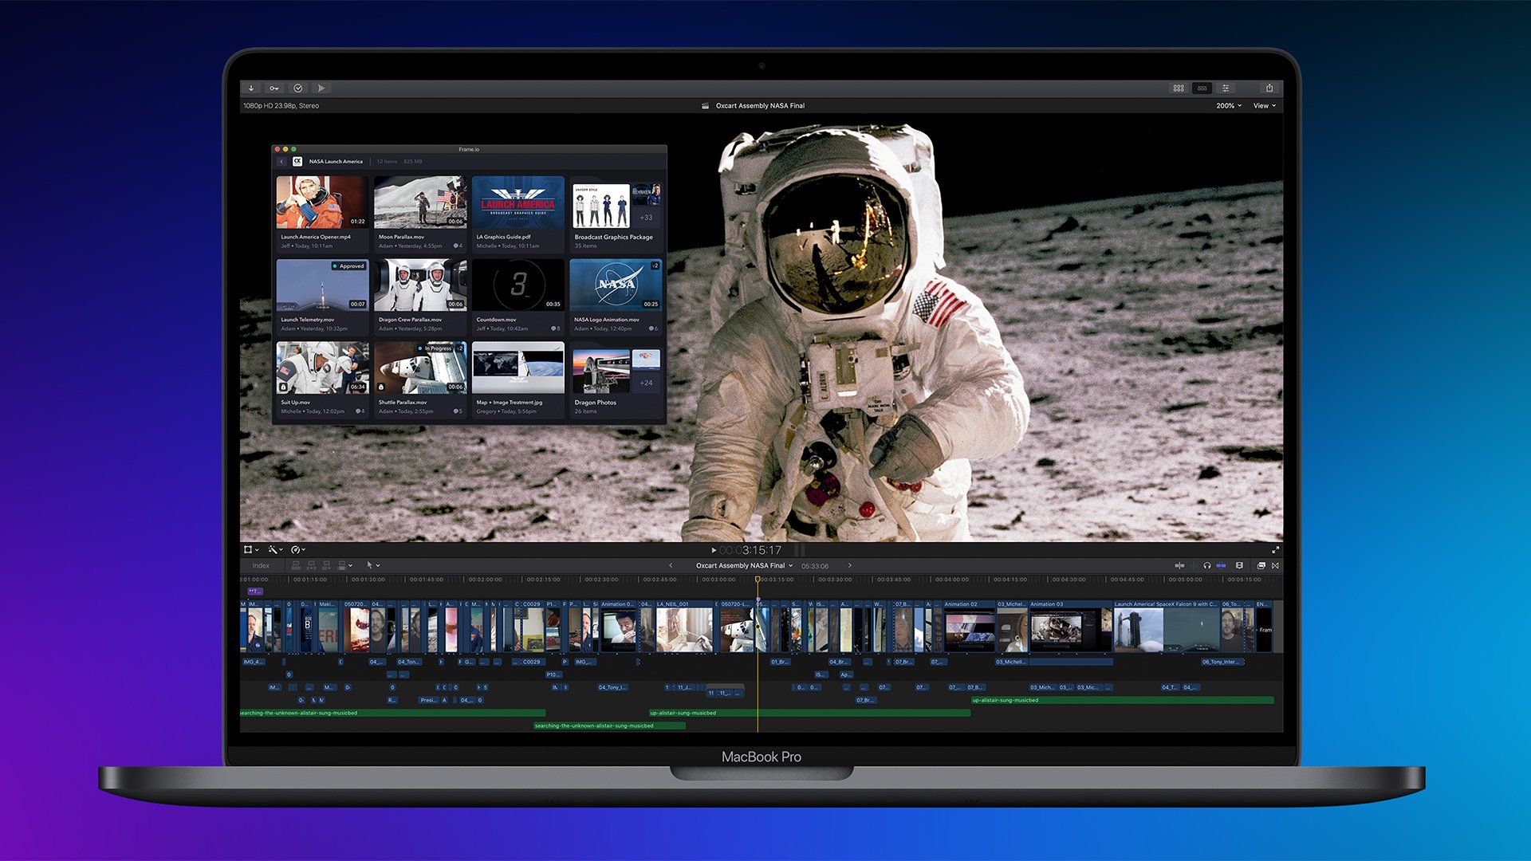The width and height of the screenshot is (1531, 861).
Task: Open the Import Media window
Action: coord(251,88)
